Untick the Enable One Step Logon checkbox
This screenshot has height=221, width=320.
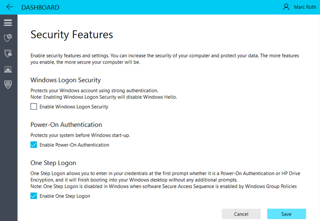(x=34, y=196)
